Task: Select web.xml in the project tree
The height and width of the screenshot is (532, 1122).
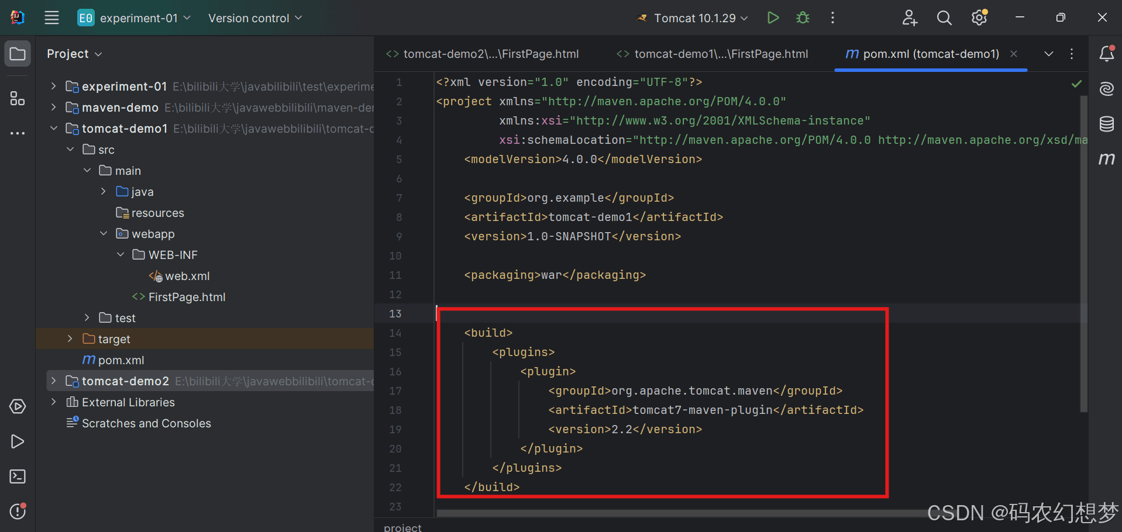Action: 187,276
